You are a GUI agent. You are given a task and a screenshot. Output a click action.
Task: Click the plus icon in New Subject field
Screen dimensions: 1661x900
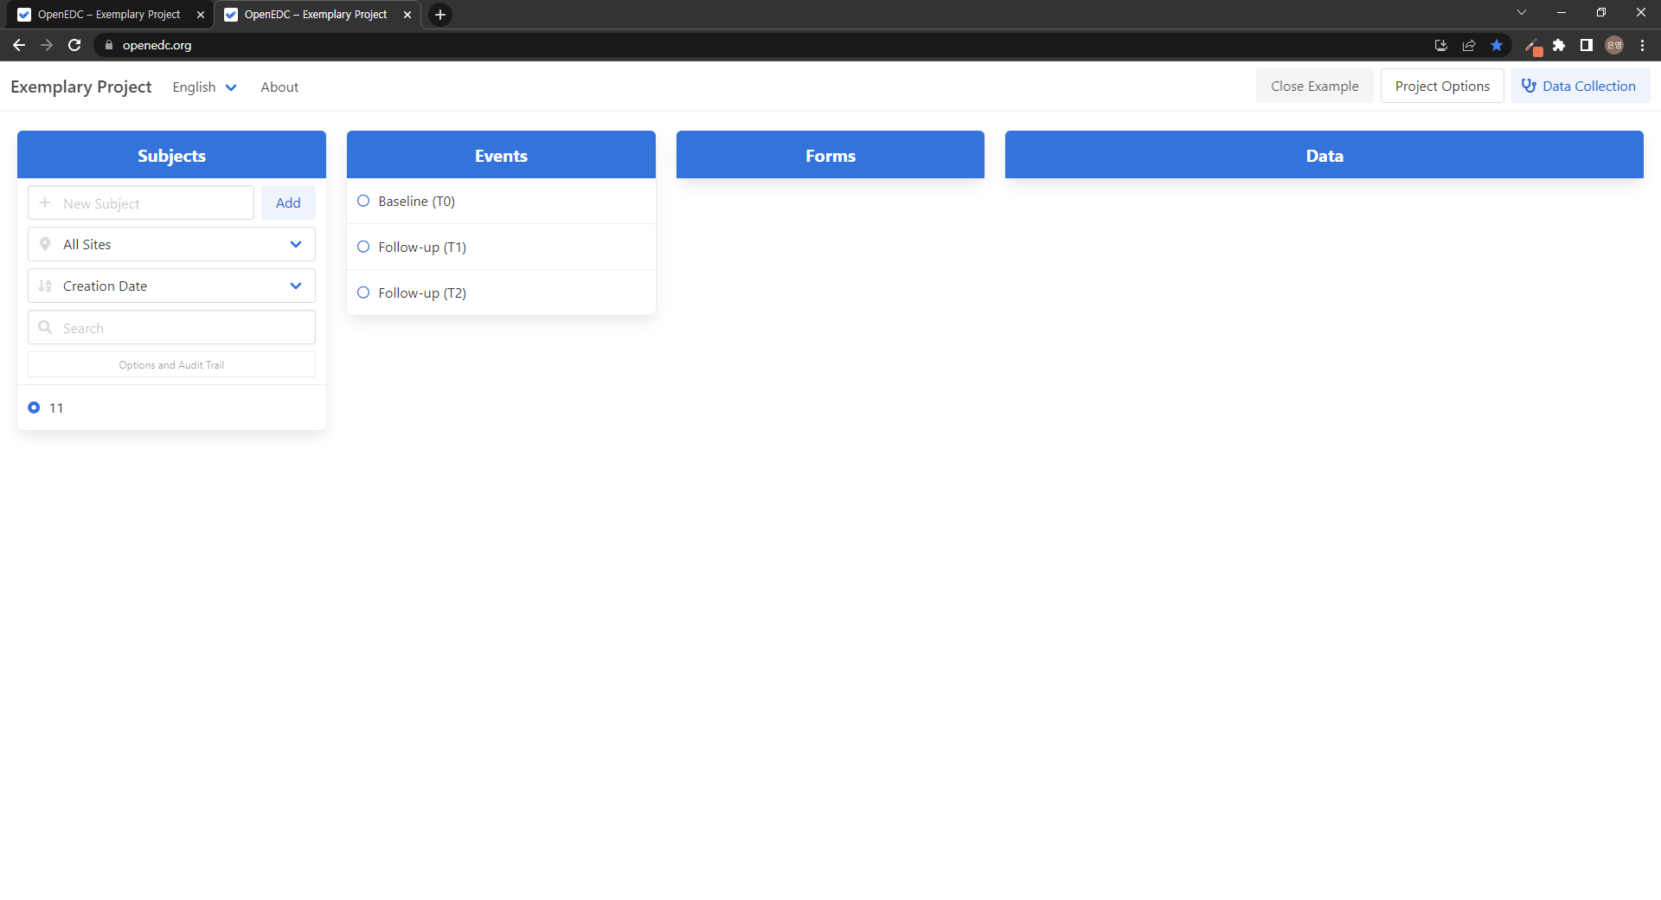point(46,202)
